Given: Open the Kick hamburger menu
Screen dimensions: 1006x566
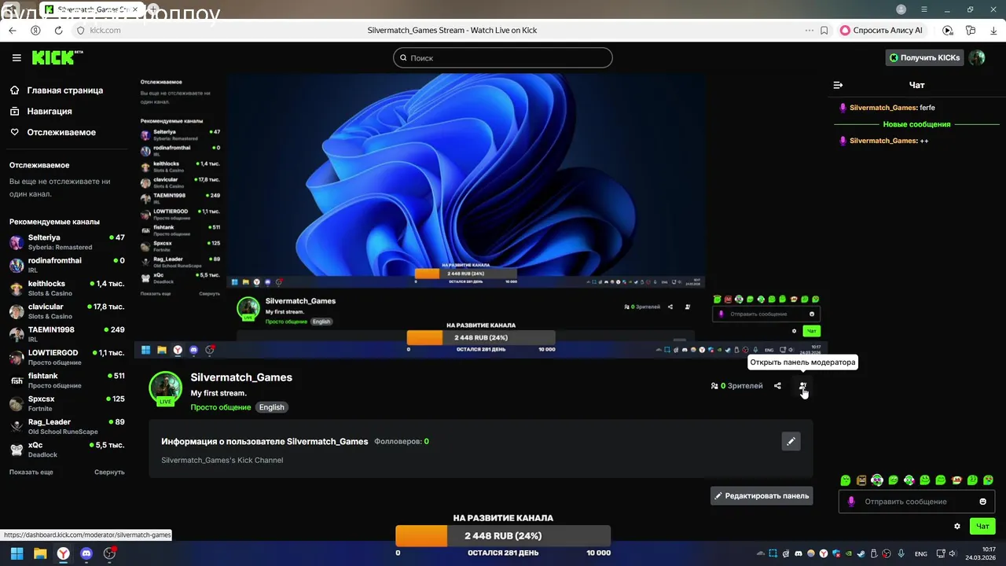Looking at the screenshot, I should 17,57.
